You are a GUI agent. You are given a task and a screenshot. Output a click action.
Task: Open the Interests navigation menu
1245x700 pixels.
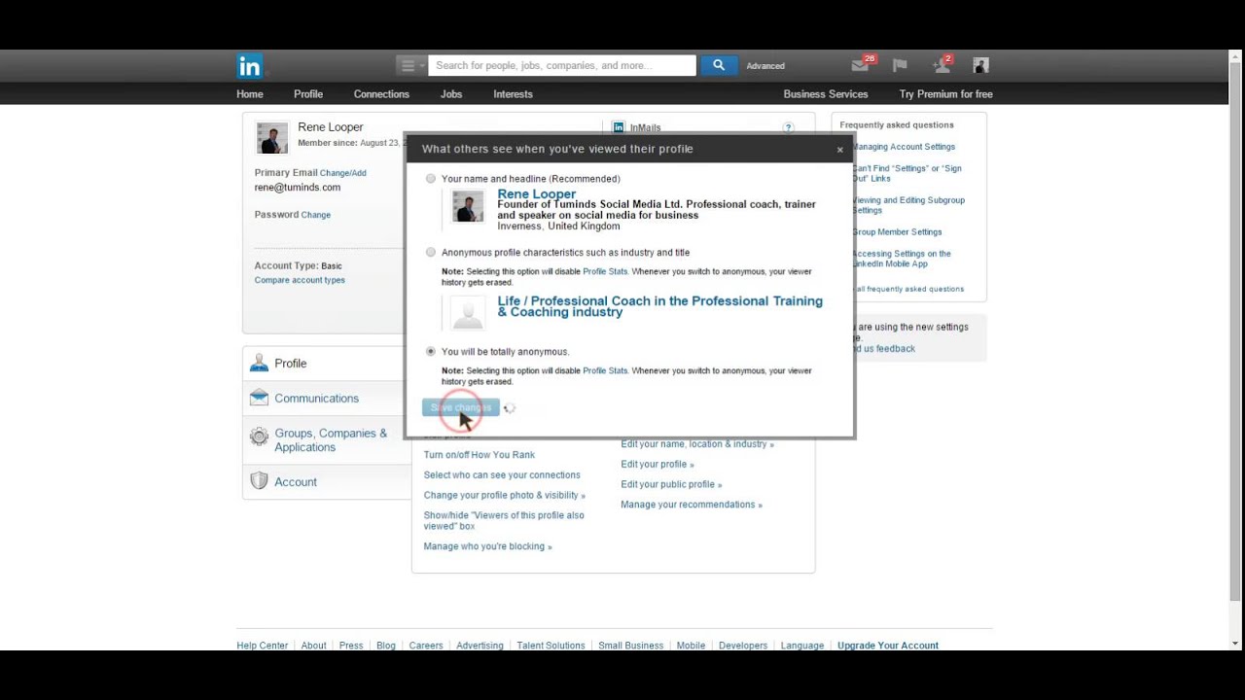coord(513,94)
